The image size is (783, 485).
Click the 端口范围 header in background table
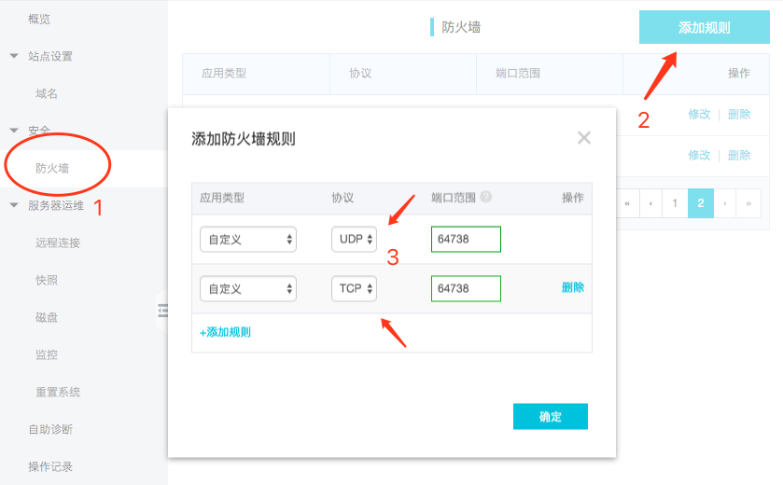tap(518, 74)
